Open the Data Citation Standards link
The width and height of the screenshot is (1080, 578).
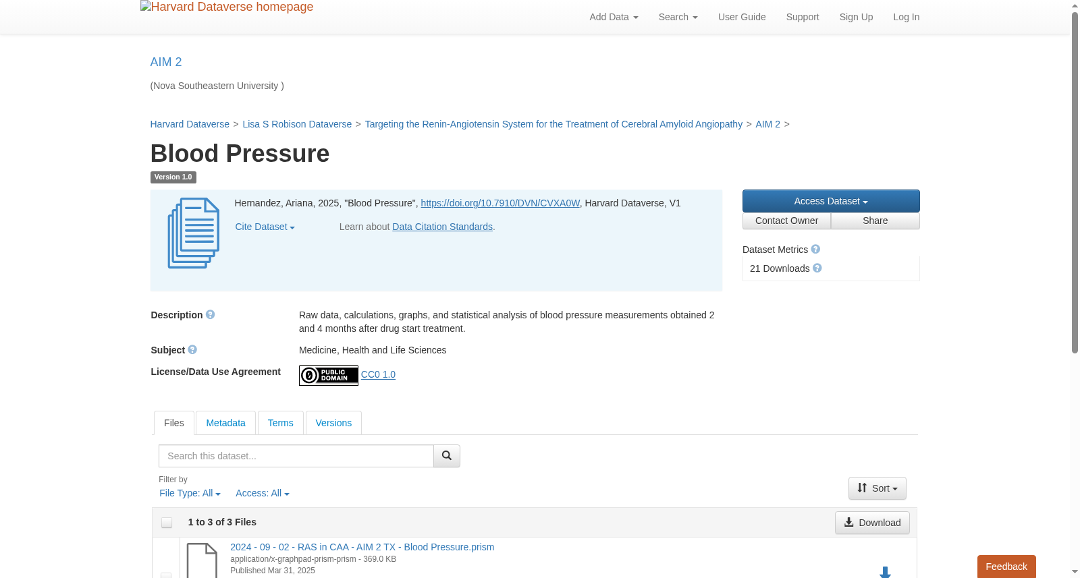[443, 227]
